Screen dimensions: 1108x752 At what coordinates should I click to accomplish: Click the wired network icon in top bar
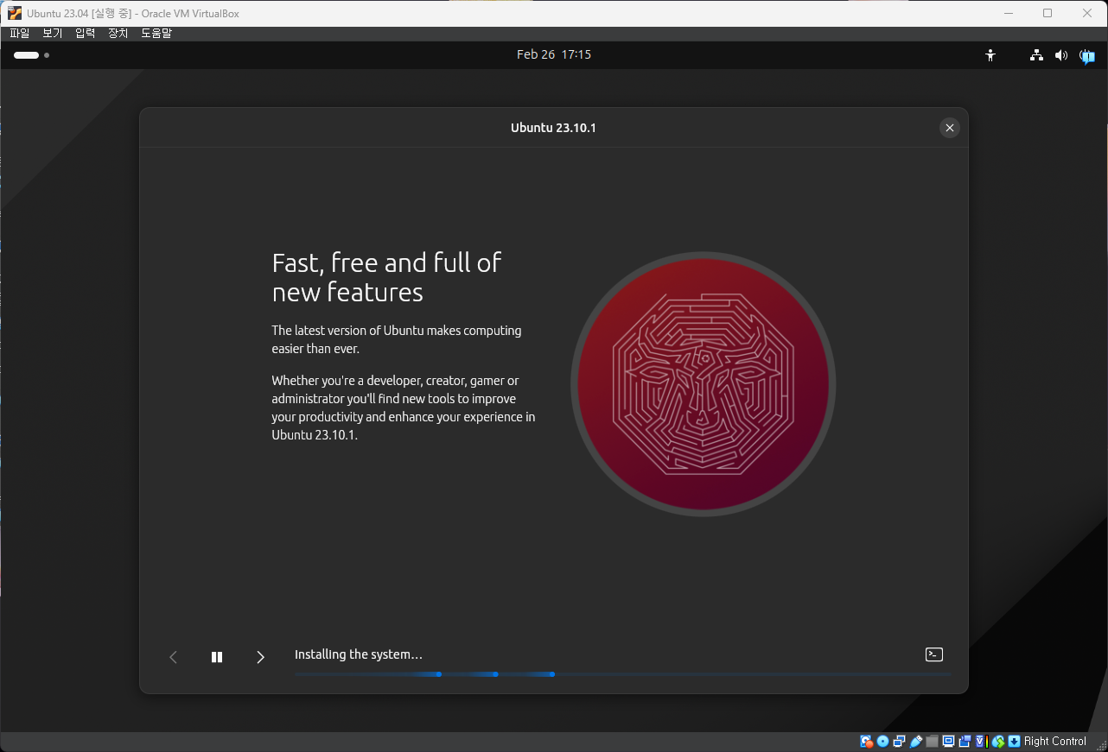point(1036,55)
